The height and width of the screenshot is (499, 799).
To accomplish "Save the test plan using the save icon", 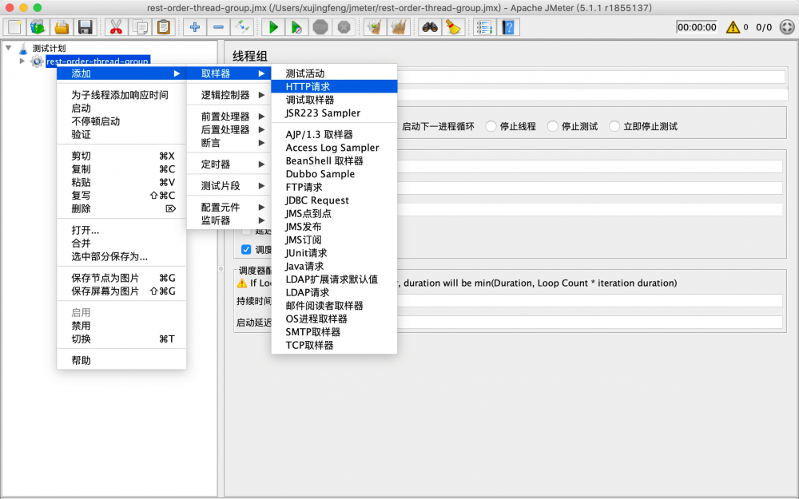I will 85,26.
